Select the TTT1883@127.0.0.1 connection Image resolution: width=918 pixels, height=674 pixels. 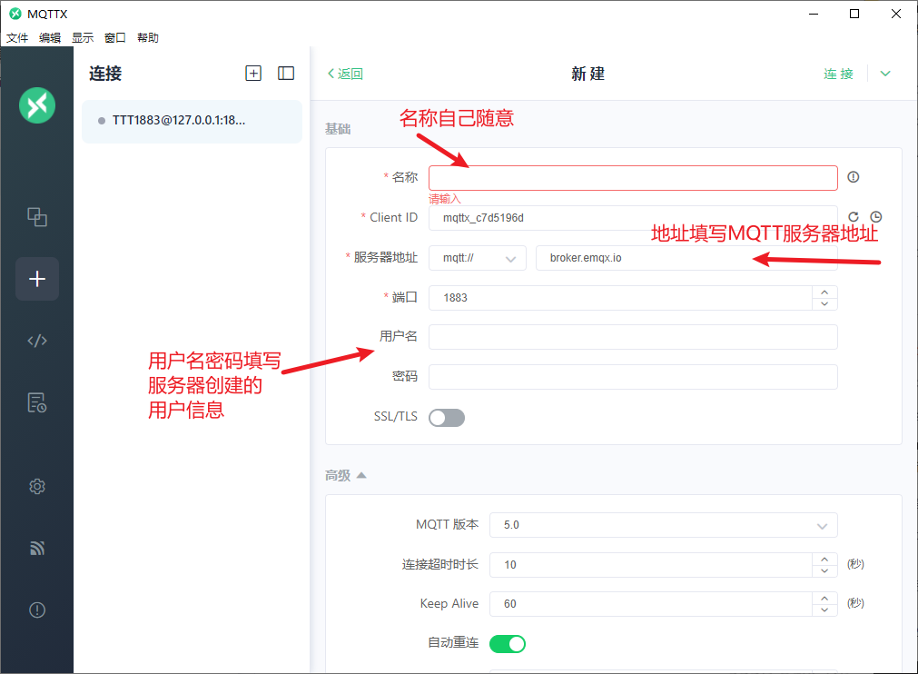click(192, 121)
